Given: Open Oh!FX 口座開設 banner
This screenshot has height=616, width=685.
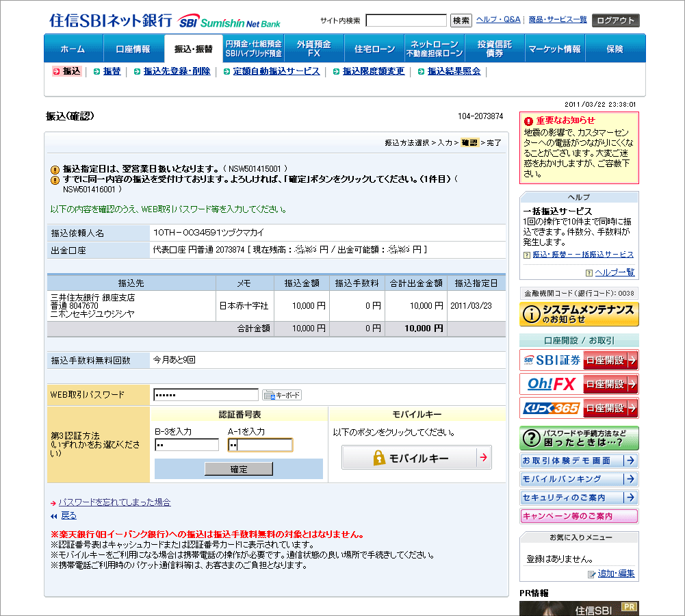Looking at the screenshot, I should pos(579,385).
